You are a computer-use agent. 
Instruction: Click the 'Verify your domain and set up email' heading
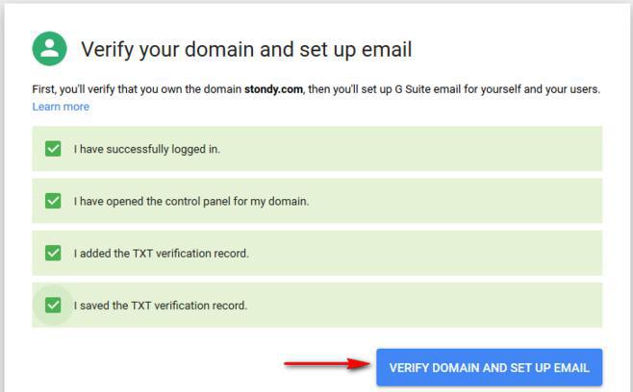246,50
